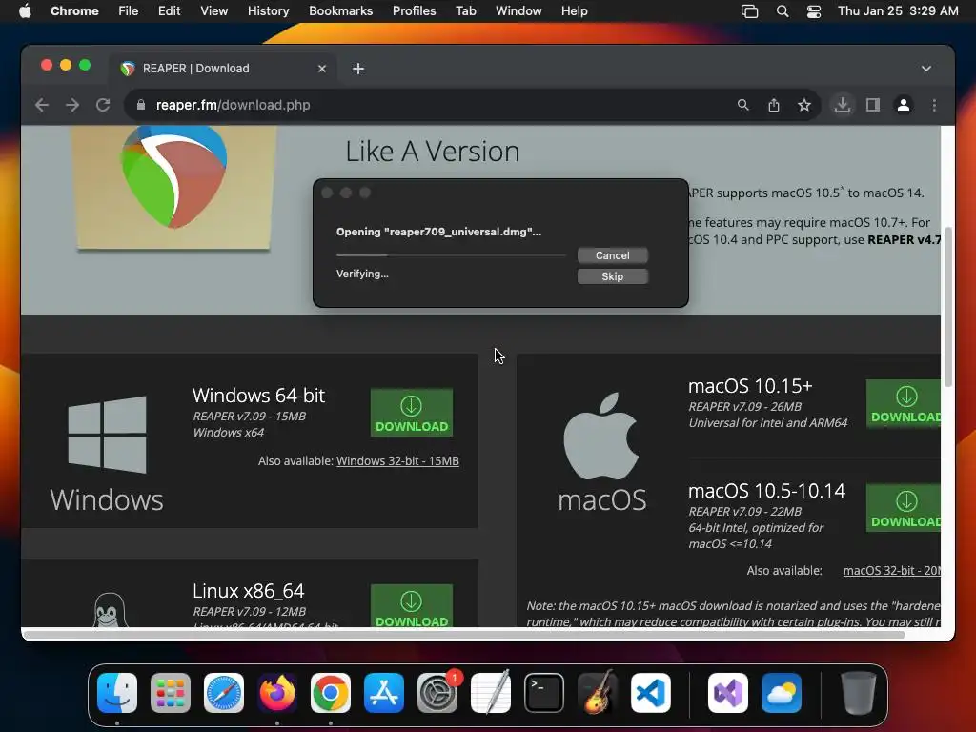Screen dimensions: 976x732
Task: Open Visual Studio purple icon in Dock
Action: [728, 693]
